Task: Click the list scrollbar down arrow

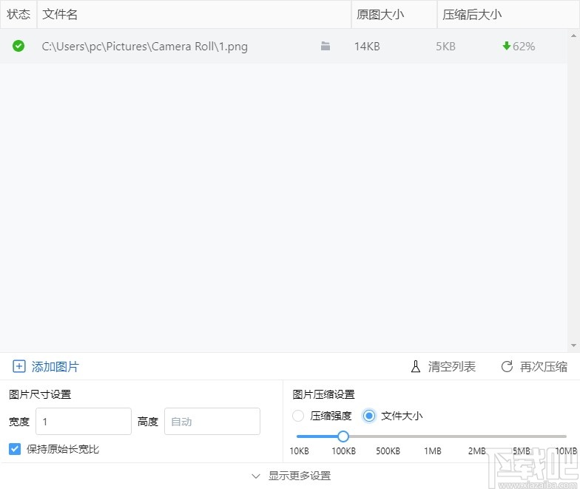Action: (x=574, y=345)
